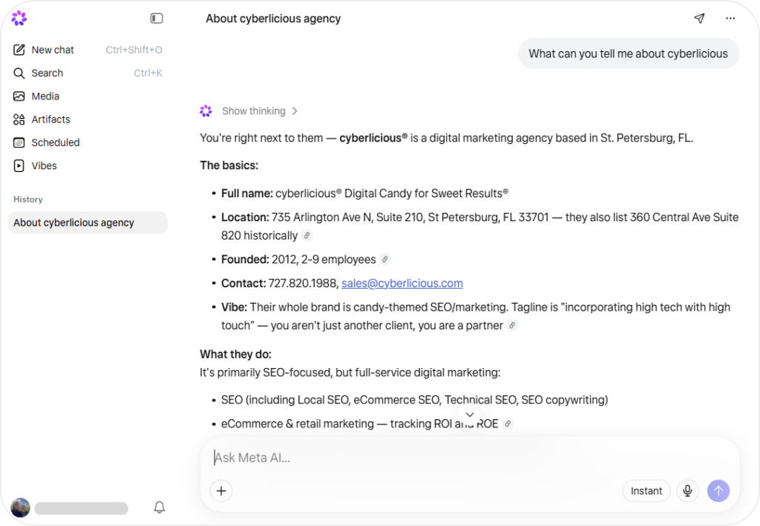This screenshot has width=760, height=526.
Task: Jump to bottom with the down-arrow button
Action: tap(470, 415)
